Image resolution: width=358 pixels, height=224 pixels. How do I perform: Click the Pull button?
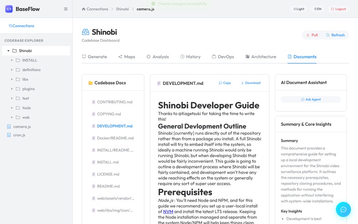(x=312, y=35)
